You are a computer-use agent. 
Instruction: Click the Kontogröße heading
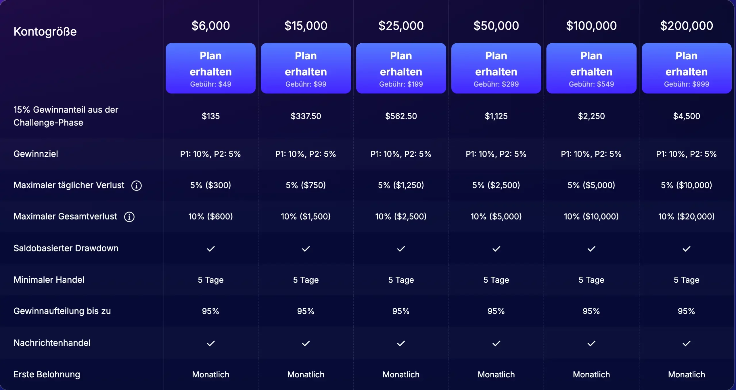[x=45, y=31]
